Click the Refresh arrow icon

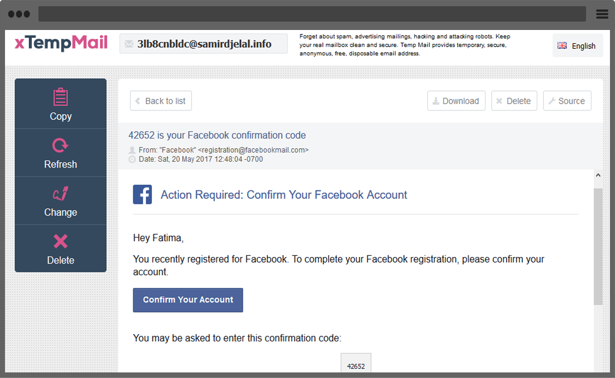[x=61, y=145]
